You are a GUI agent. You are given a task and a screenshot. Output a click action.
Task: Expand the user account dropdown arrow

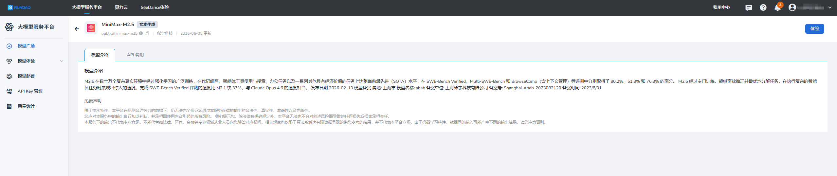pos(830,8)
